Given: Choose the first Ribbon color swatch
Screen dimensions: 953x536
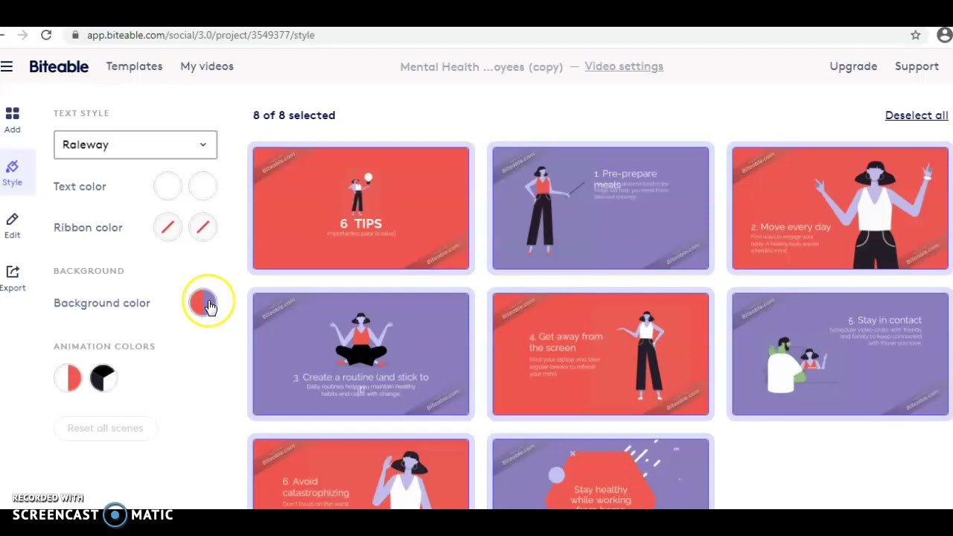Looking at the screenshot, I should [168, 228].
